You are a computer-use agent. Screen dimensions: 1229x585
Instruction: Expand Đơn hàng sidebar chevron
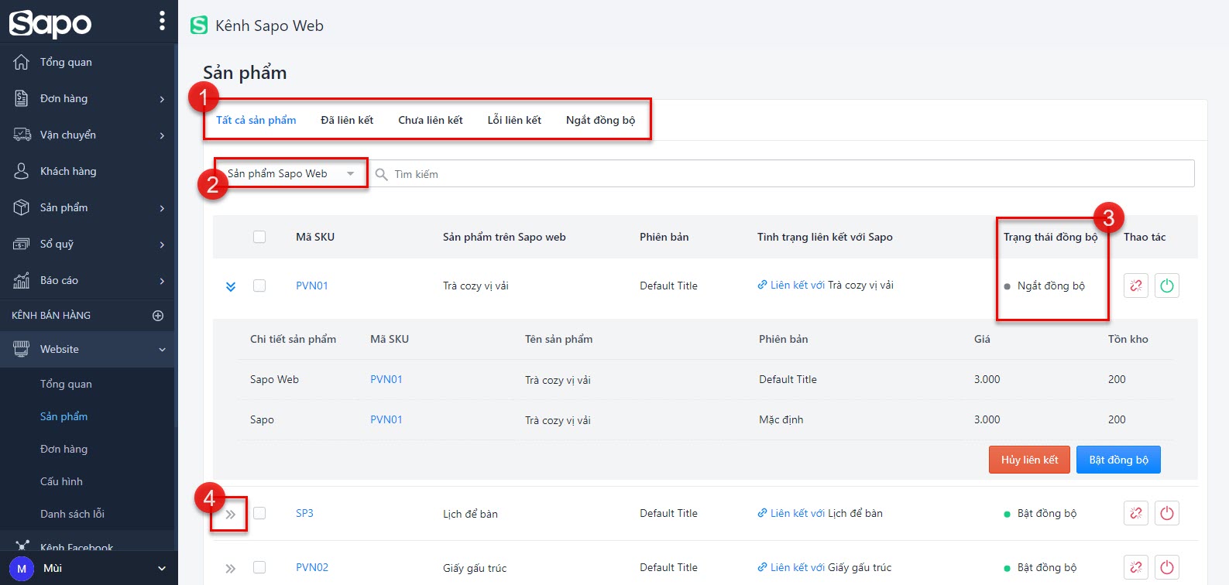click(162, 99)
